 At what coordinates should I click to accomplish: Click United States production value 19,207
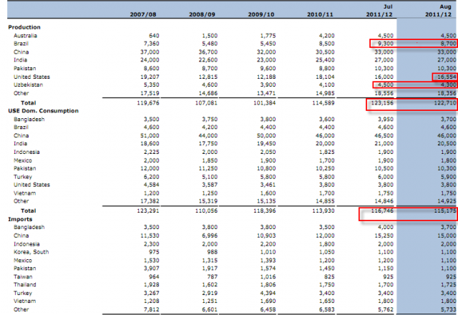point(150,77)
